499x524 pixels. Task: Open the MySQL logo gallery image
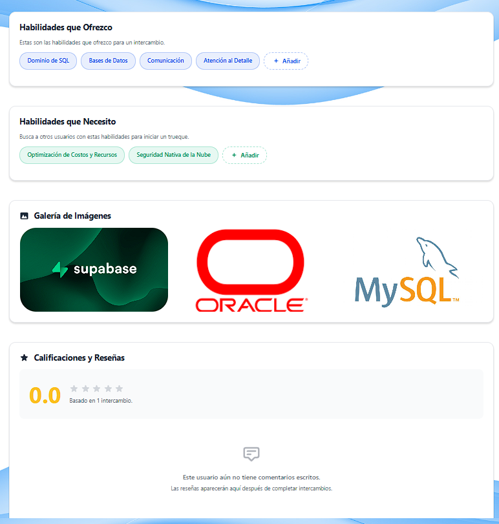pyautogui.click(x=407, y=271)
